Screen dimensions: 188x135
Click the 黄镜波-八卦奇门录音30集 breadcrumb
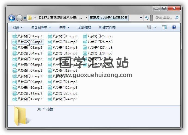108,18
